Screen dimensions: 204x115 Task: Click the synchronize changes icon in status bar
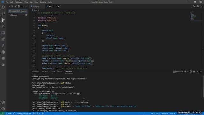point(14,113)
